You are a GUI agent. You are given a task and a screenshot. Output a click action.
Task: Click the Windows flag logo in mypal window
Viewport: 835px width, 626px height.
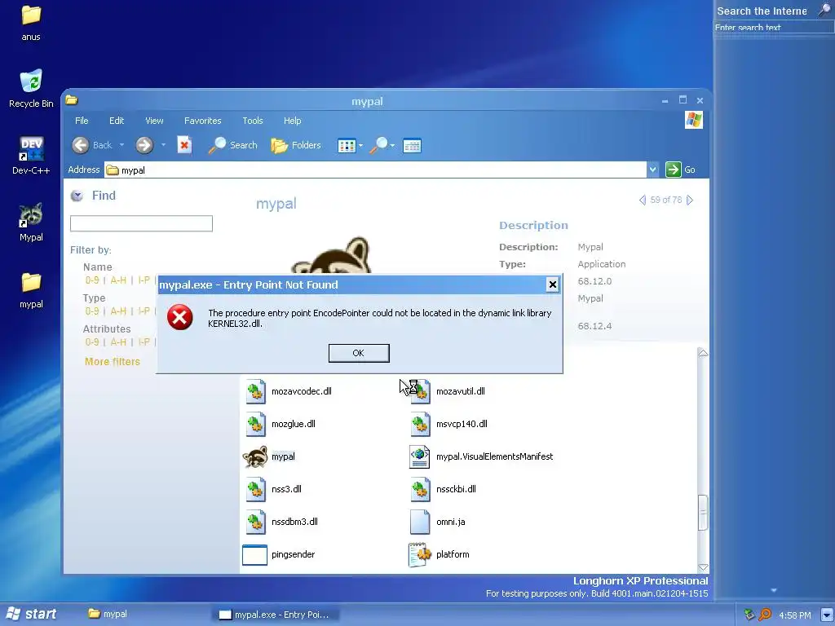[x=693, y=120]
